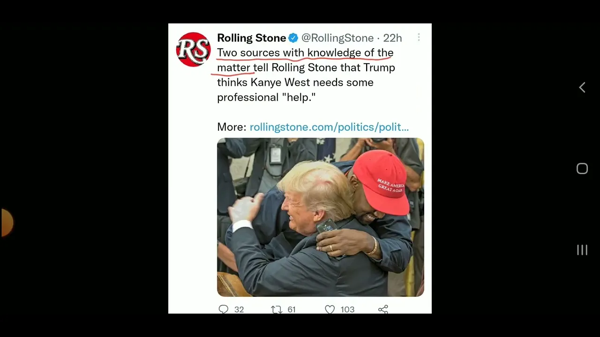600x337 pixels.
Task: Open the tweet text about Kanye West
Action: 306,75
